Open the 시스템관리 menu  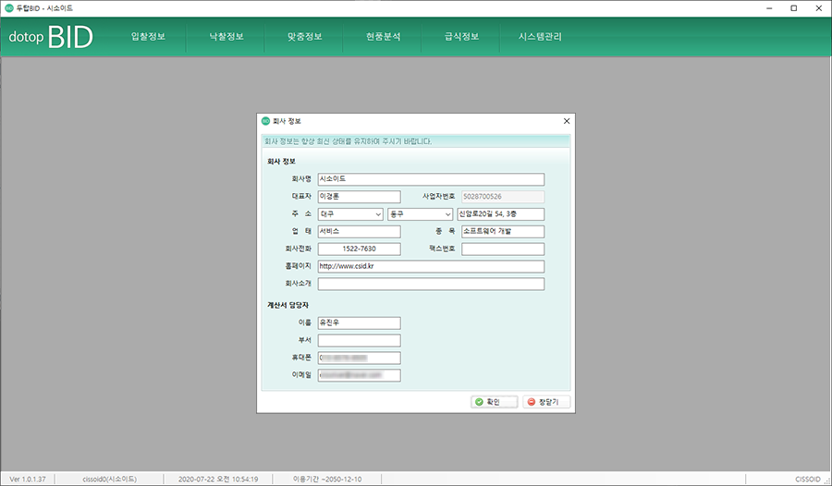click(x=541, y=38)
